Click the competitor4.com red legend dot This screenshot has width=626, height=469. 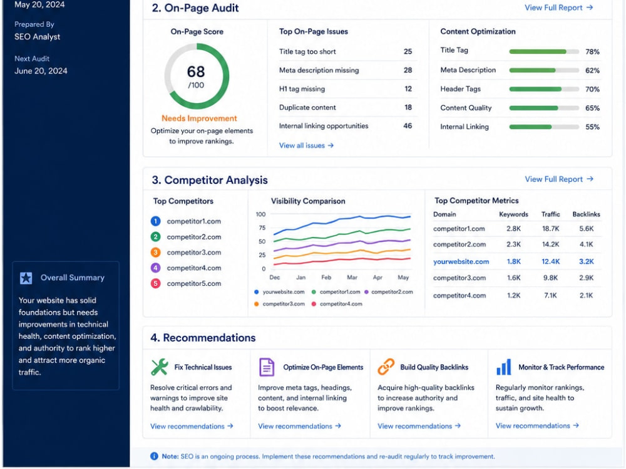coord(314,304)
